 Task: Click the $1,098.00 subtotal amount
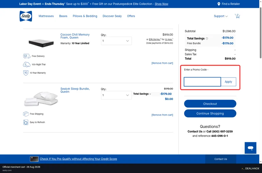pyautogui.click(x=229, y=31)
